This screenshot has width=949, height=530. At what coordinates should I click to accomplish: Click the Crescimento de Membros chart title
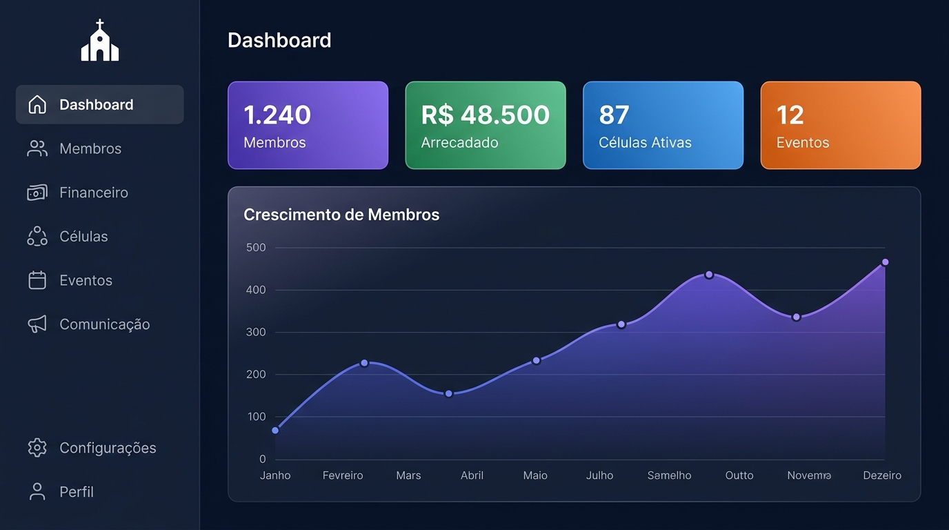pyautogui.click(x=341, y=215)
